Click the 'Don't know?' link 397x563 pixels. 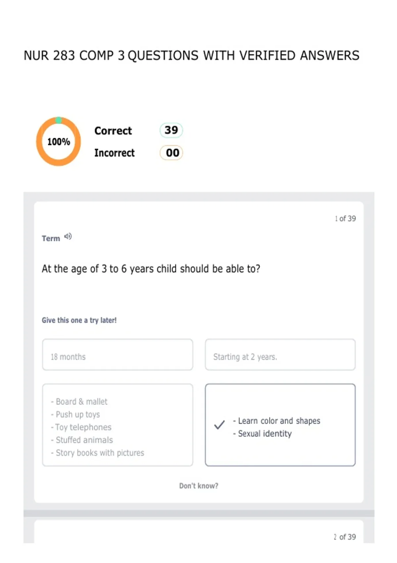(198, 486)
